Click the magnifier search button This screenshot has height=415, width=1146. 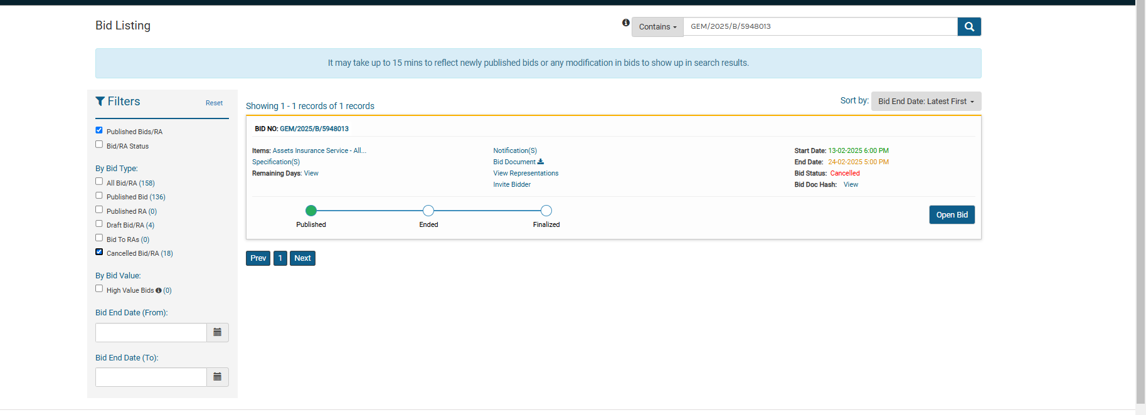(x=968, y=26)
